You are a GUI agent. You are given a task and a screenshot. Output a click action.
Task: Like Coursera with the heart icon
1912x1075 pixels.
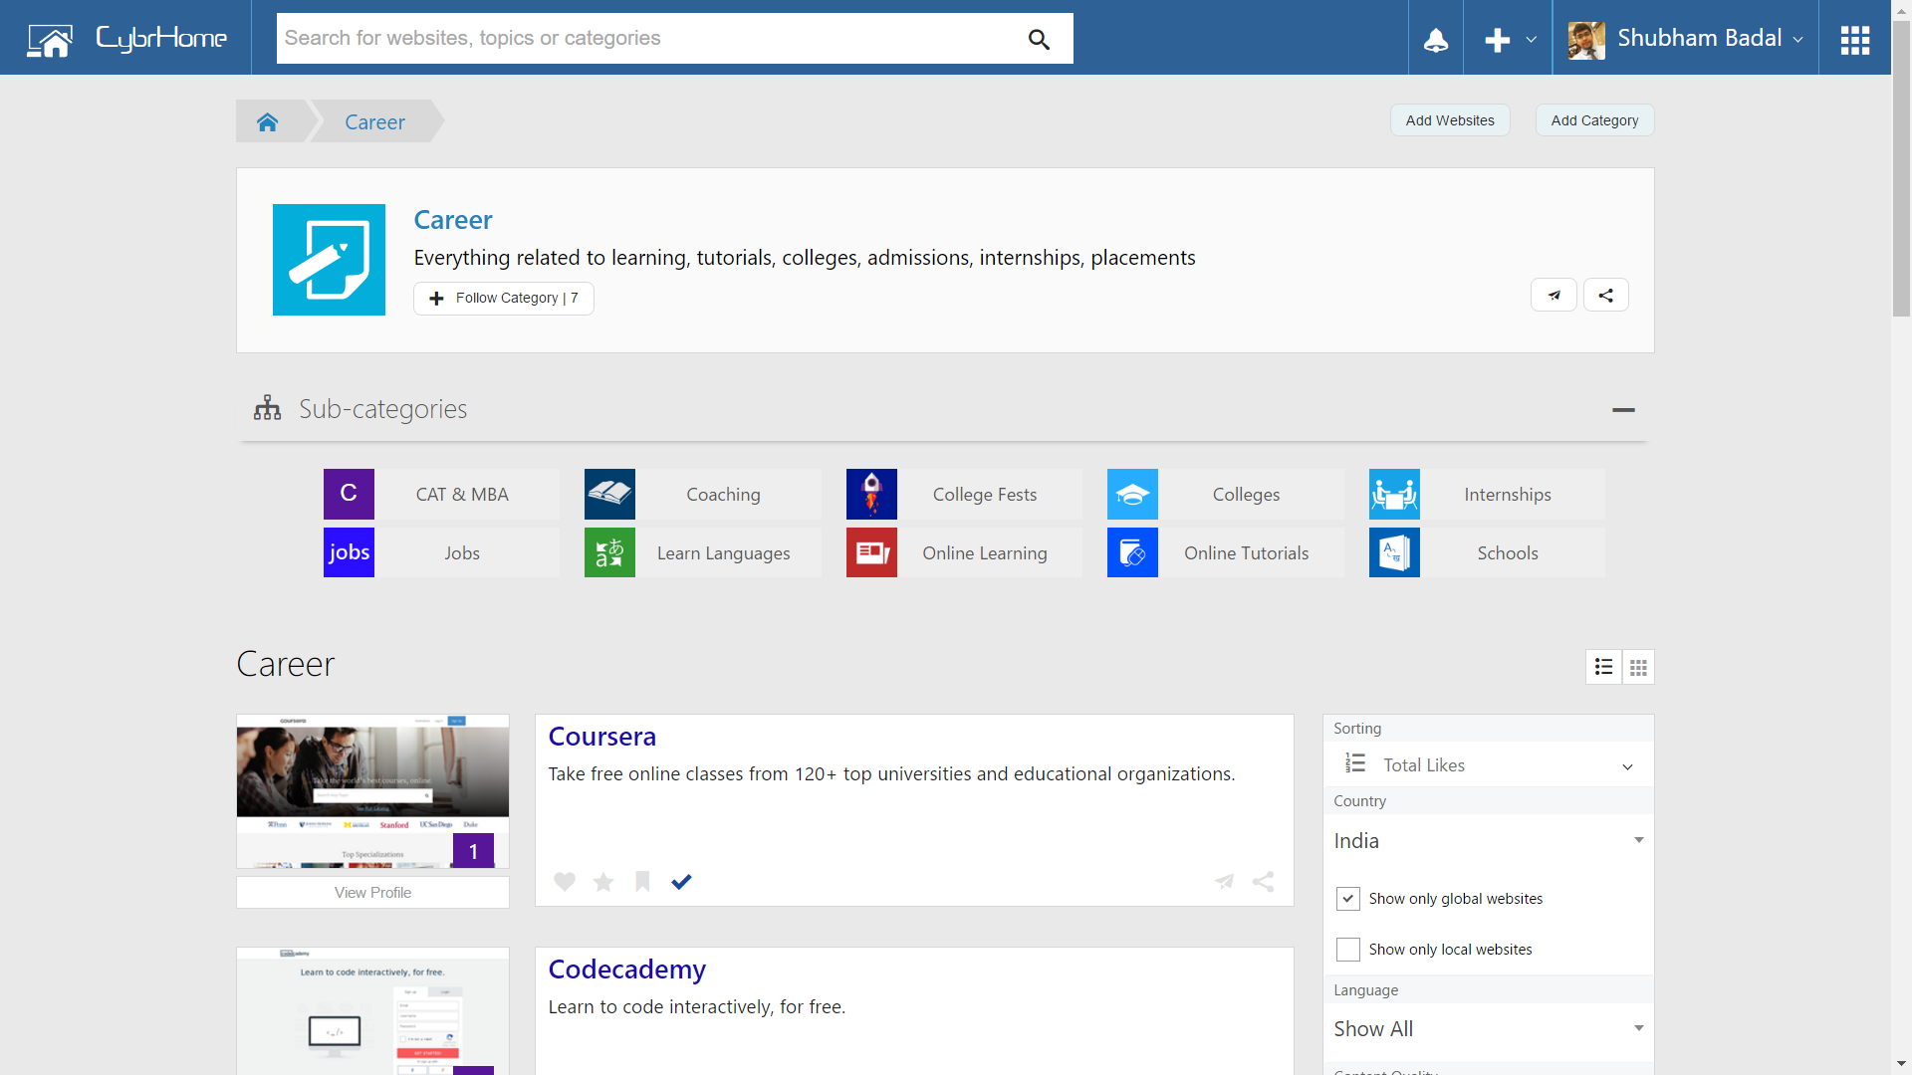565,881
